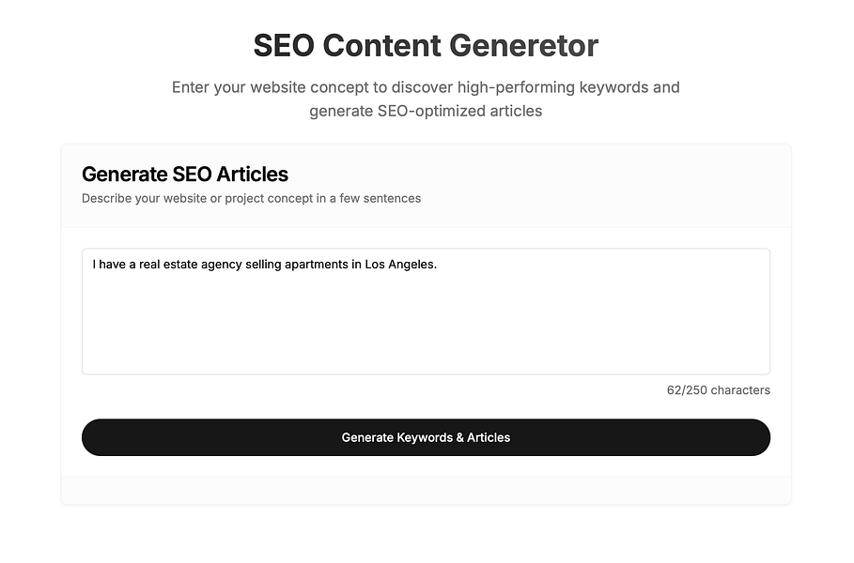Click the 62/250 characters counter

click(718, 389)
